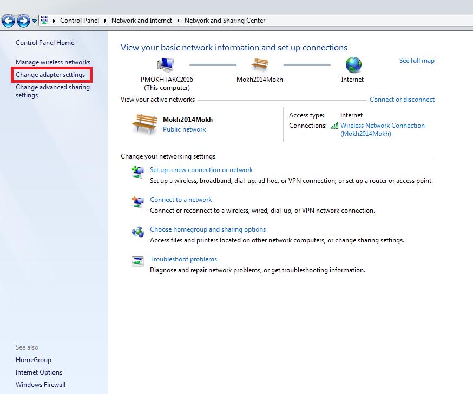Open Connect to a network link
Viewport: 473px width, 394px height.
181,199
